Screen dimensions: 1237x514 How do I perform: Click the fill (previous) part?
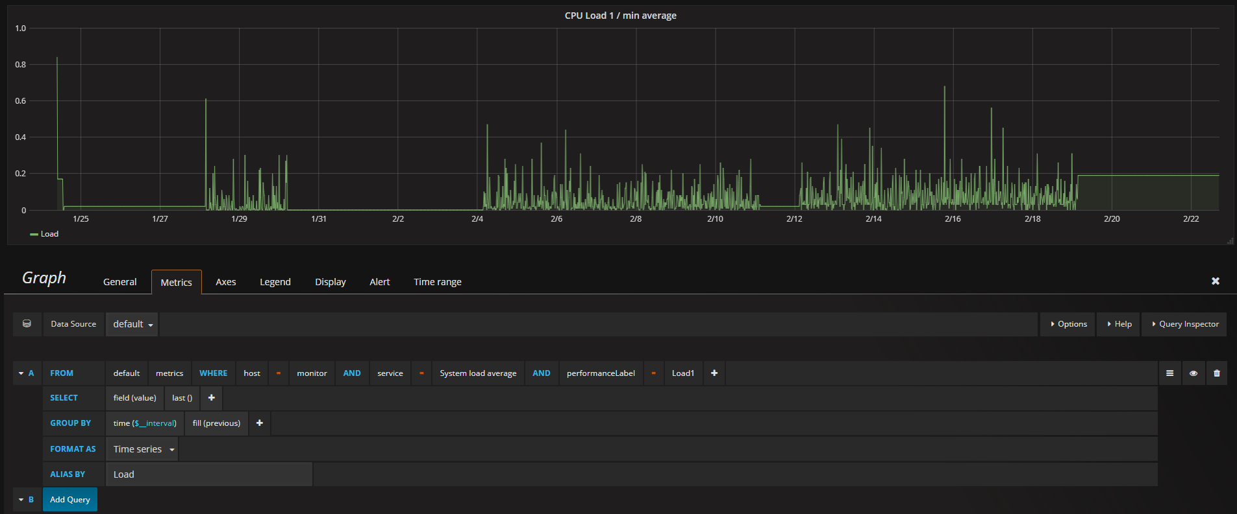(x=216, y=423)
